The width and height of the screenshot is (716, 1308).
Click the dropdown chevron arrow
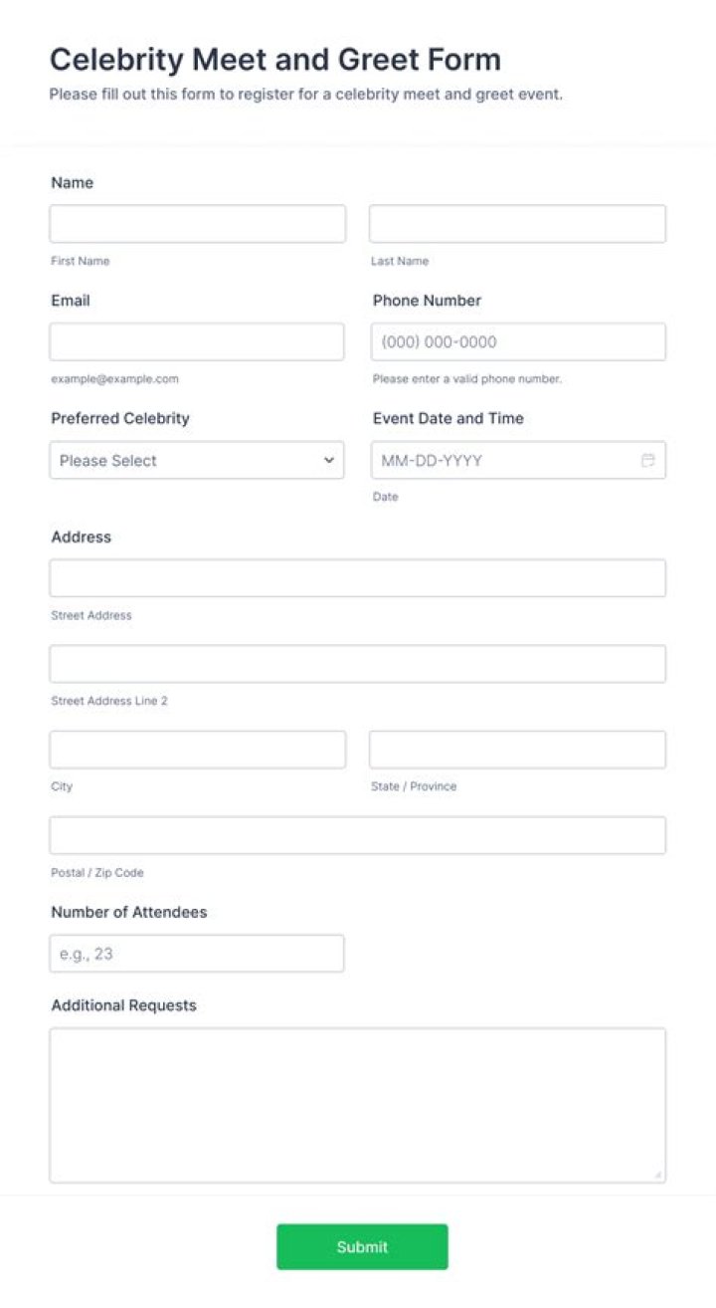329,460
